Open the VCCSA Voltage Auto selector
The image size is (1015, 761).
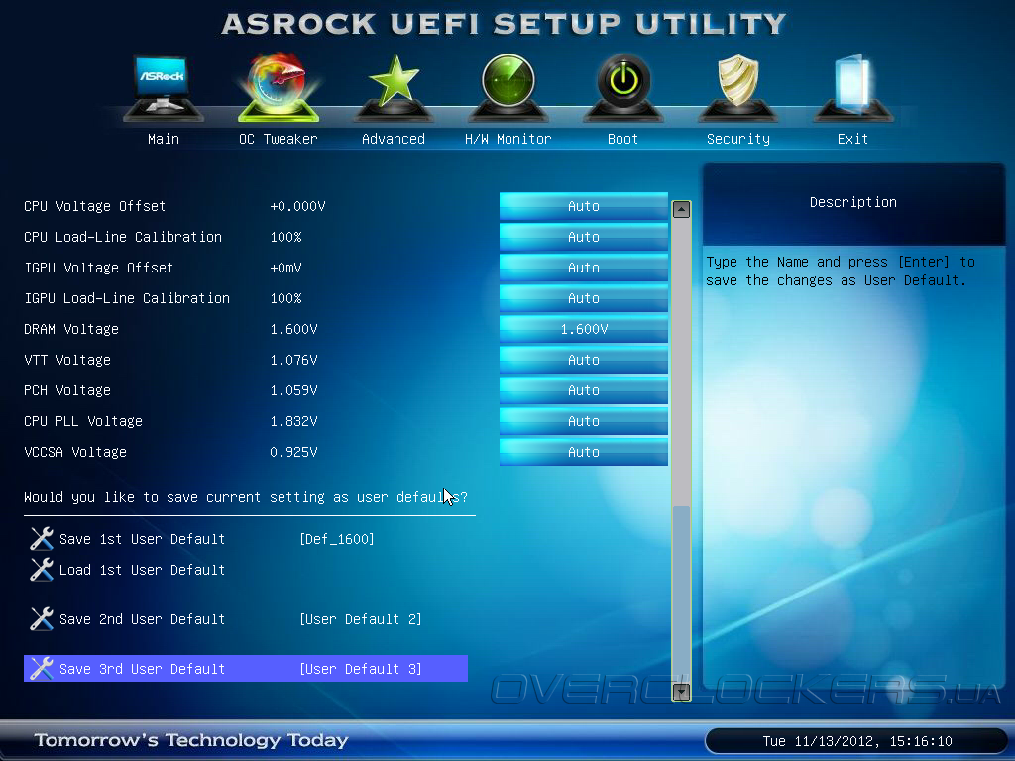click(583, 452)
